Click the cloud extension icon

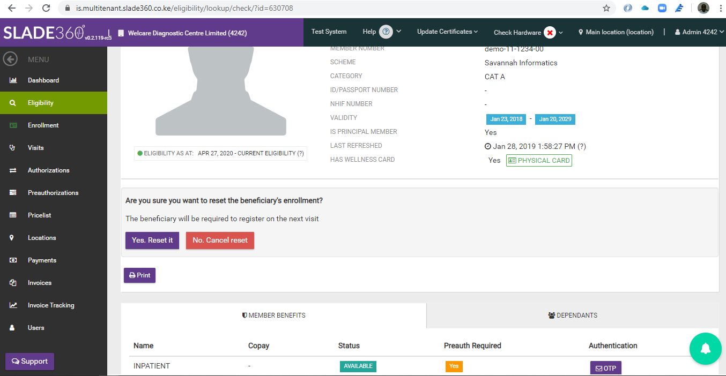pyautogui.click(x=645, y=8)
